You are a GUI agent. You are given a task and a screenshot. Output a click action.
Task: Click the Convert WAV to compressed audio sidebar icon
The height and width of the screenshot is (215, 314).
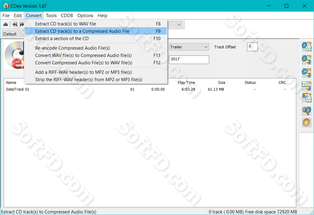tap(307, 86)
